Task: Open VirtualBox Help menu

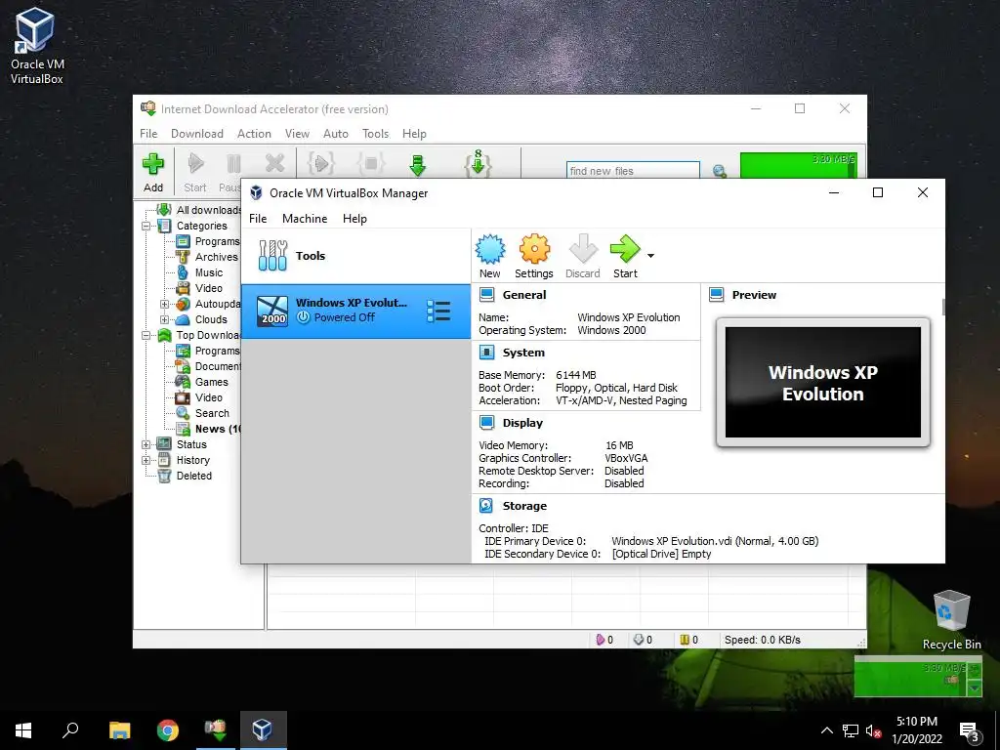Action: [354, 218]
